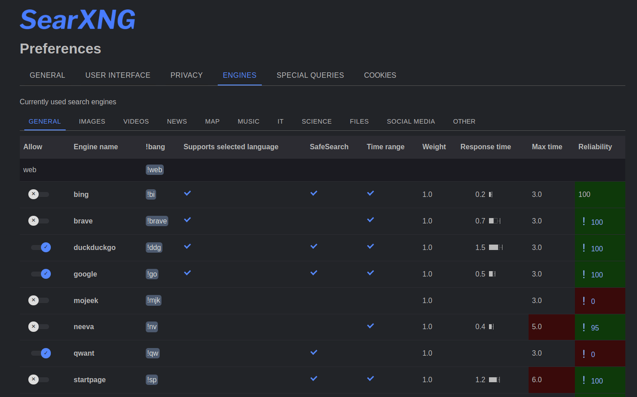Click neeva's reliability warning icon
637x397 pixels.
584,327
